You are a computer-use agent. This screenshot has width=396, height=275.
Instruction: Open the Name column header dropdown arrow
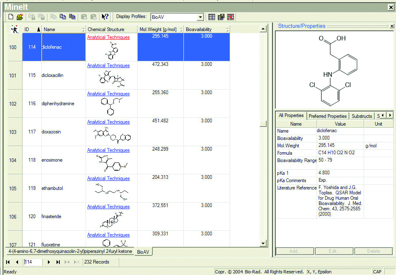pyautogui.click(x=83, y=29)
